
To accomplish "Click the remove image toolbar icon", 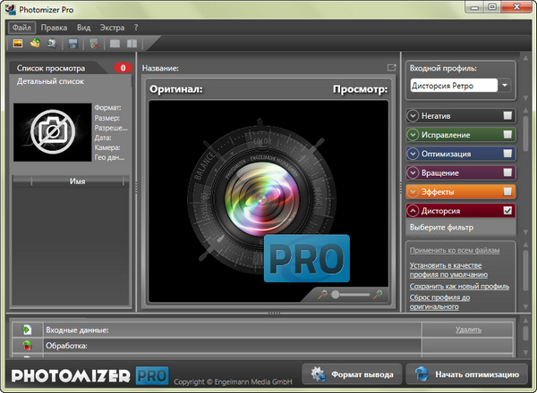I will pos(94,43).
